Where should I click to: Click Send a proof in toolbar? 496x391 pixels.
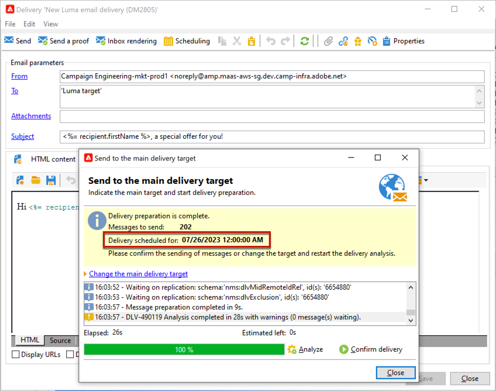click(63, 41)
